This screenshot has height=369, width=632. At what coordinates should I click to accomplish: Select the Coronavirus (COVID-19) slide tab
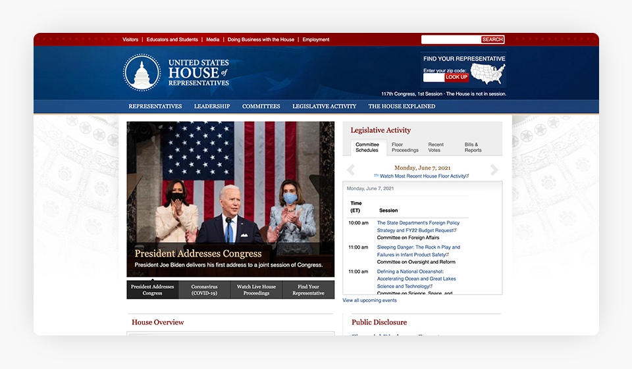204,290
